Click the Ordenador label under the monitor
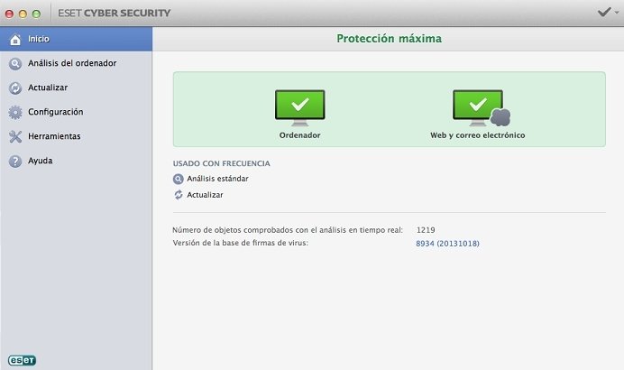This screenshot has width=624, height=370. pos(299,135)
